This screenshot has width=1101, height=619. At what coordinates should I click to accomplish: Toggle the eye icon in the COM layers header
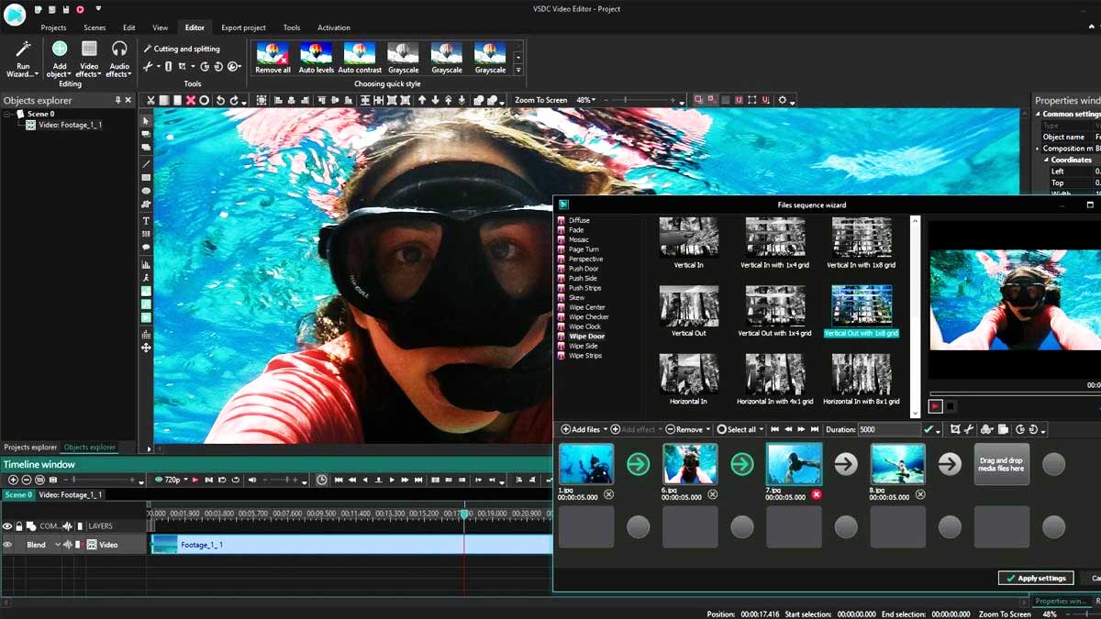coord(7,526)
